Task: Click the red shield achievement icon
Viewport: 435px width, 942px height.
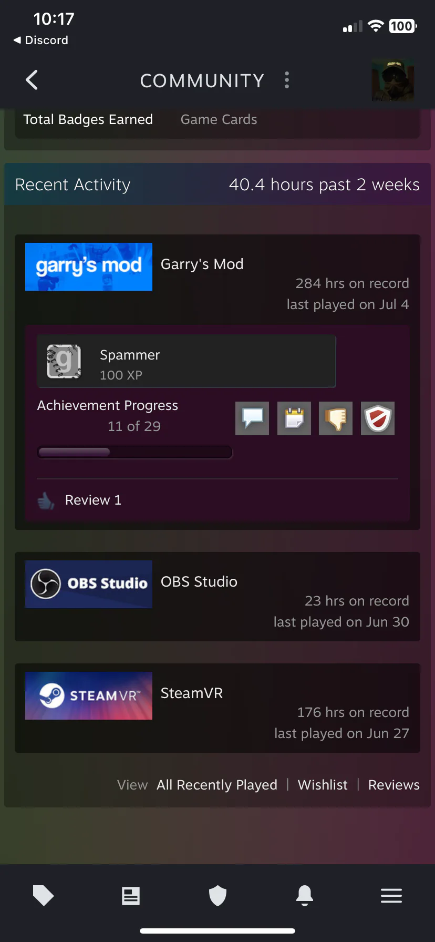Action: [378, 418]
